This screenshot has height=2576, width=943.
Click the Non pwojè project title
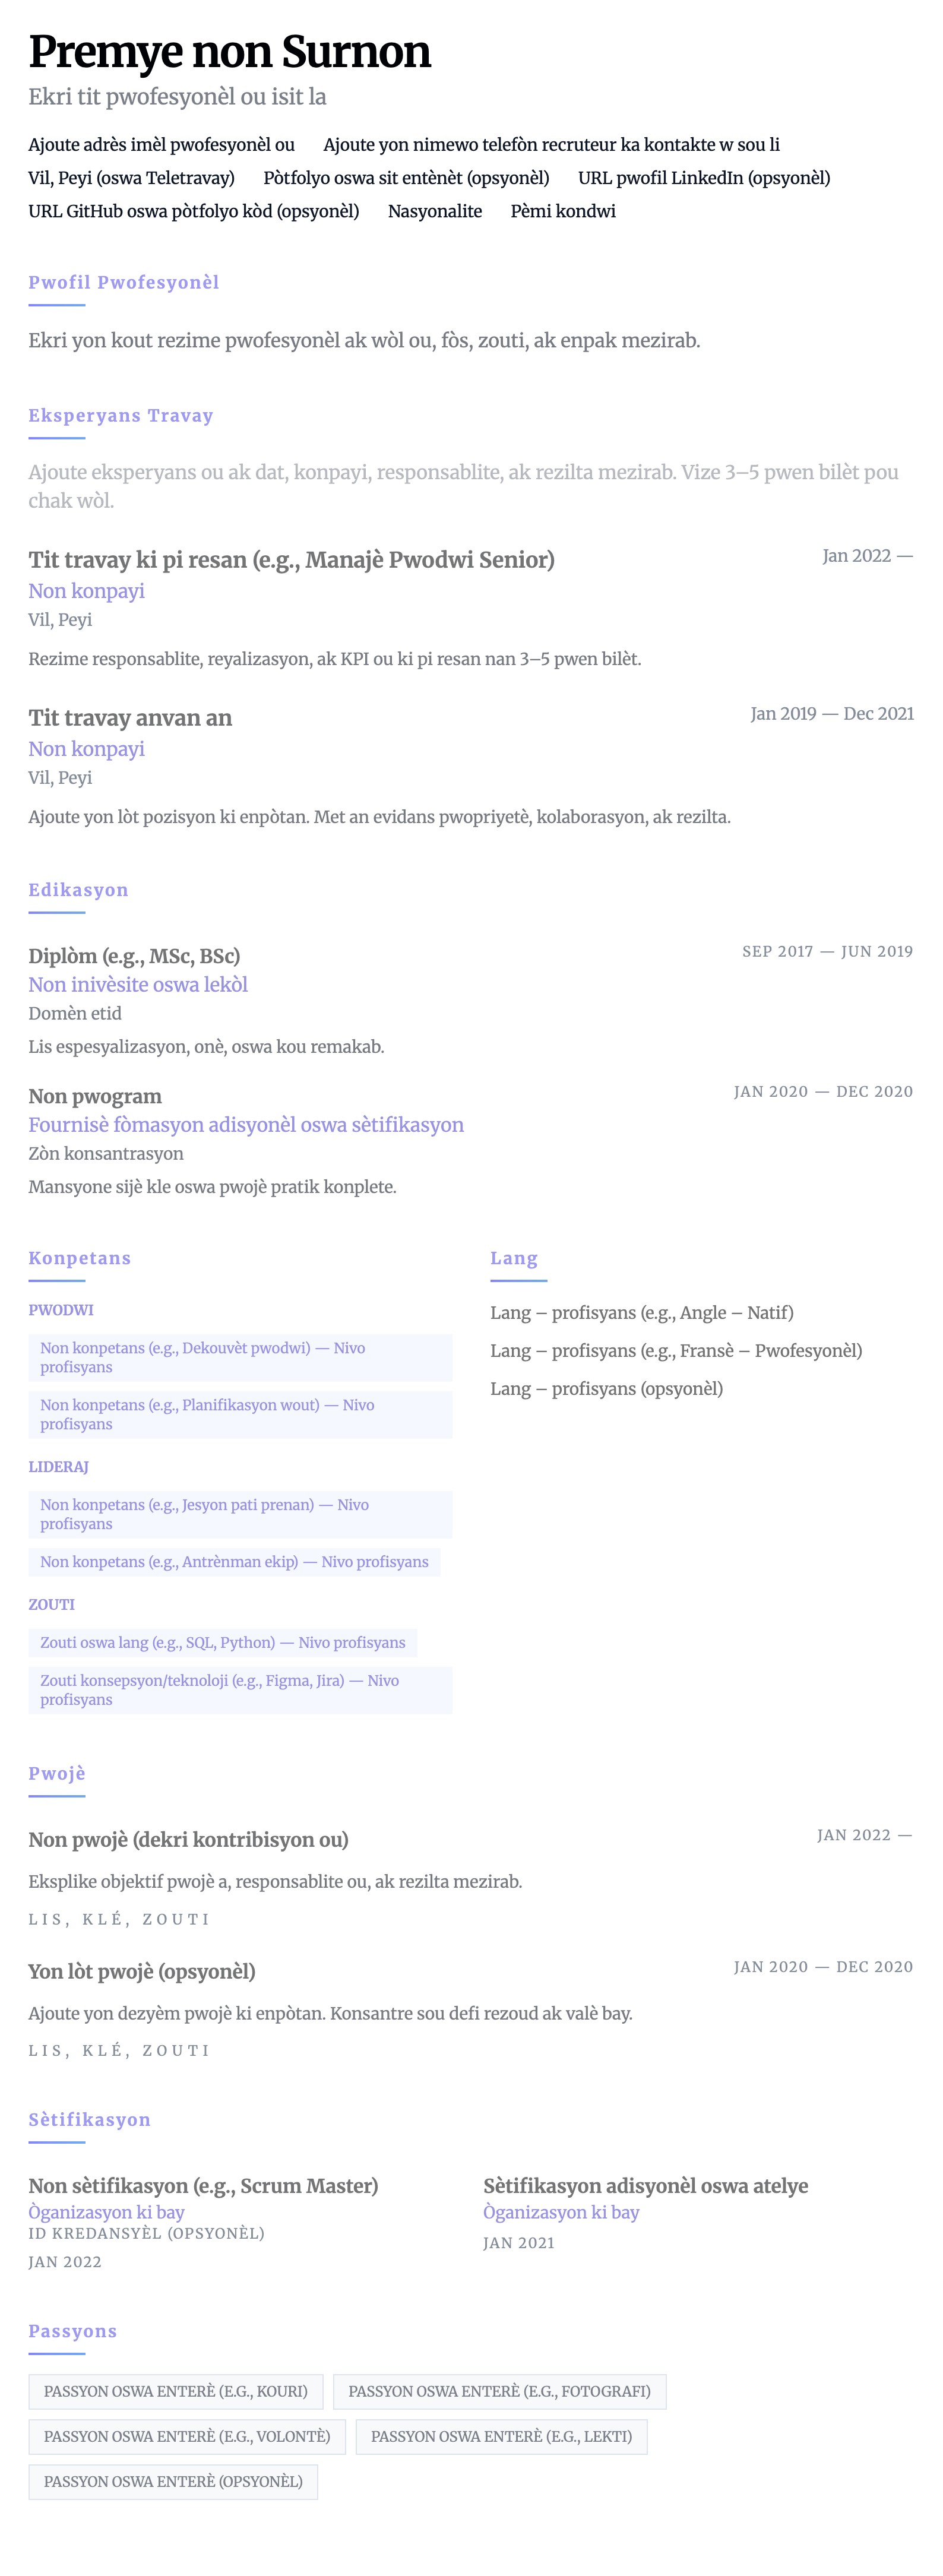188,1840
